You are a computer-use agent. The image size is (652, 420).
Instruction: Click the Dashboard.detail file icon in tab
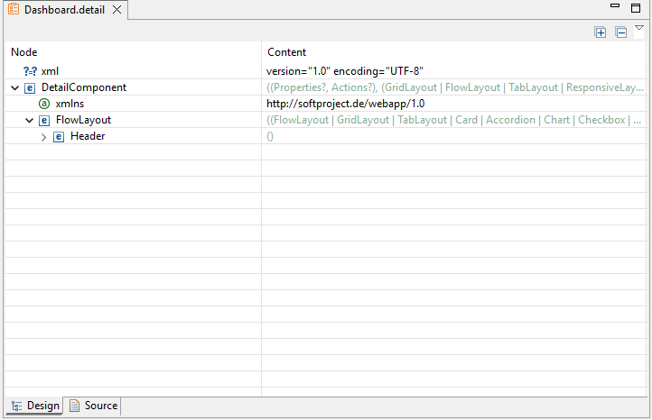14,10
